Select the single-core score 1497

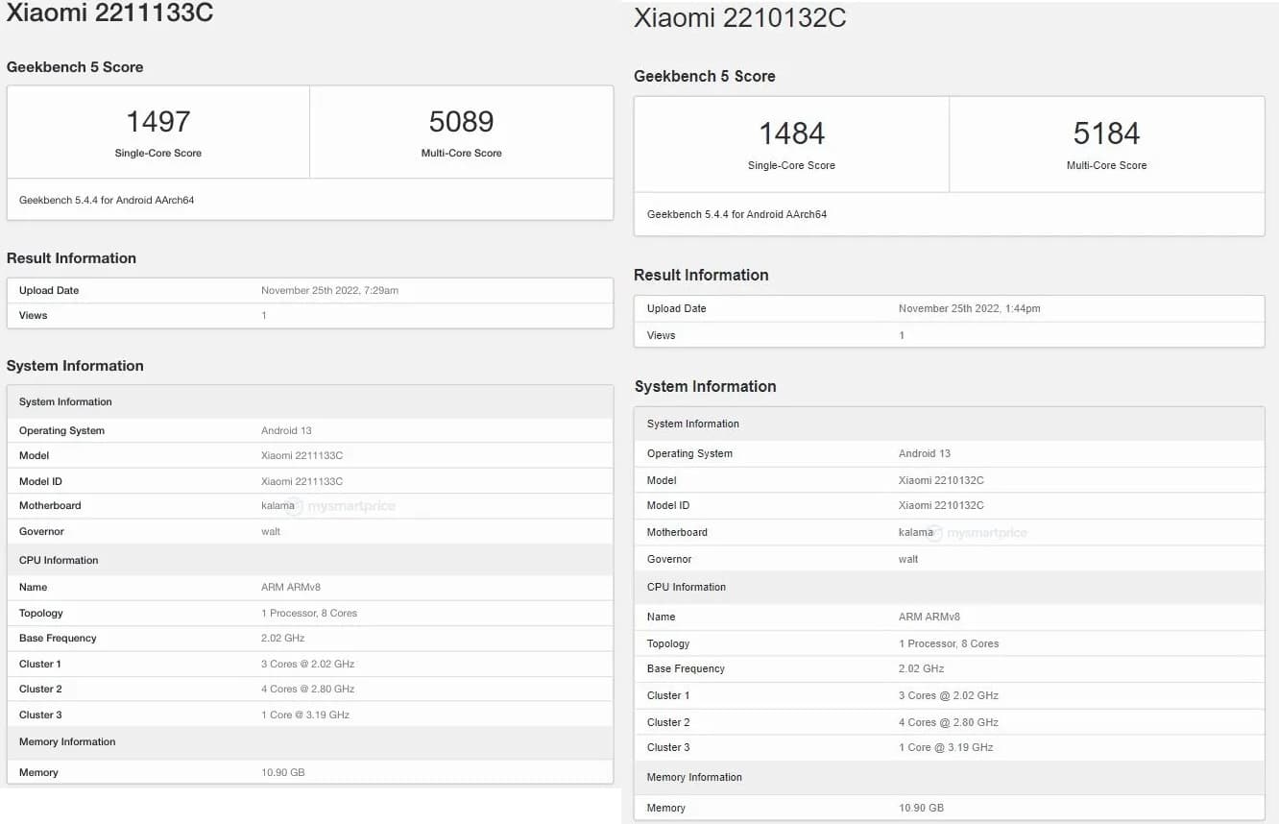tap(158, 121)
